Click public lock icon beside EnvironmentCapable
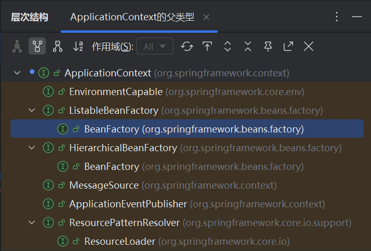371x251 pixels. [x=61, y=92]
